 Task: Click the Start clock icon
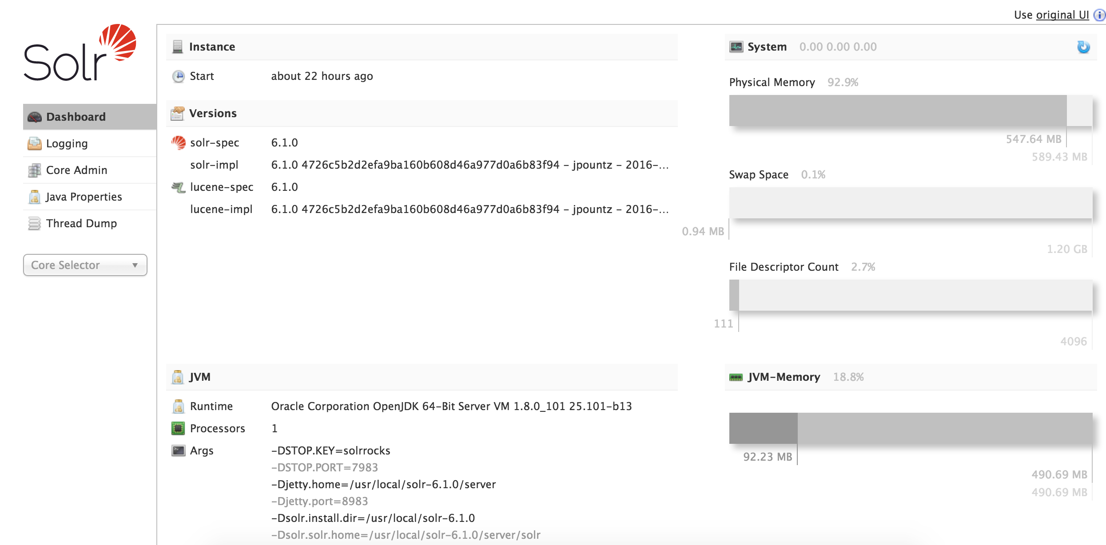[178, 76]
